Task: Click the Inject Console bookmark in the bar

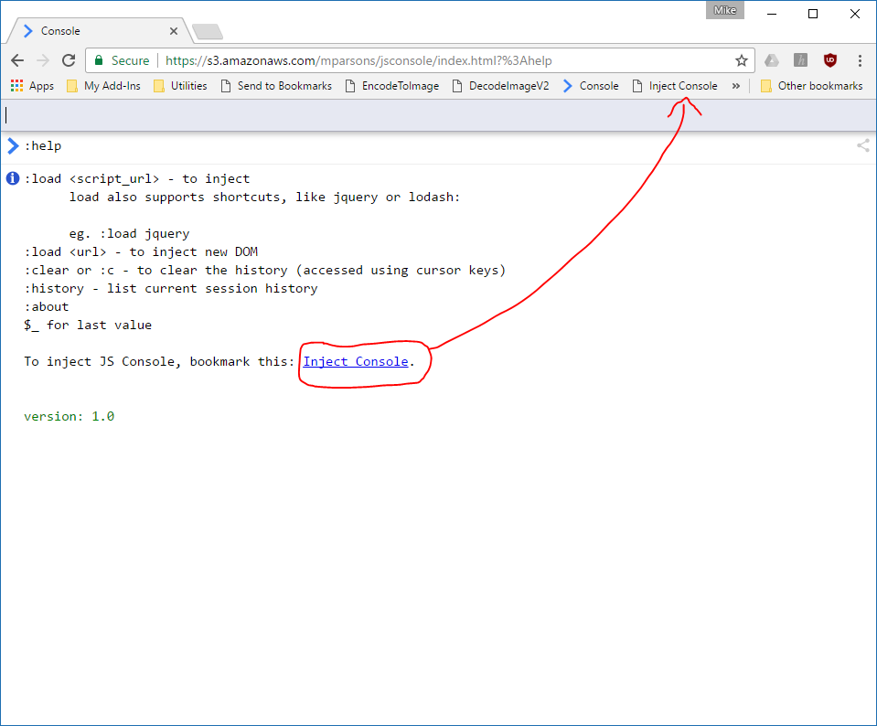Action: click(675, 86)
